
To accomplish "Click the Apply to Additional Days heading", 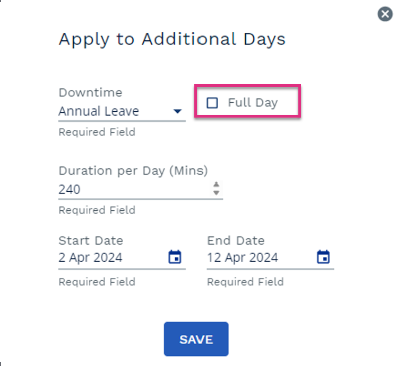I will 172,39.
